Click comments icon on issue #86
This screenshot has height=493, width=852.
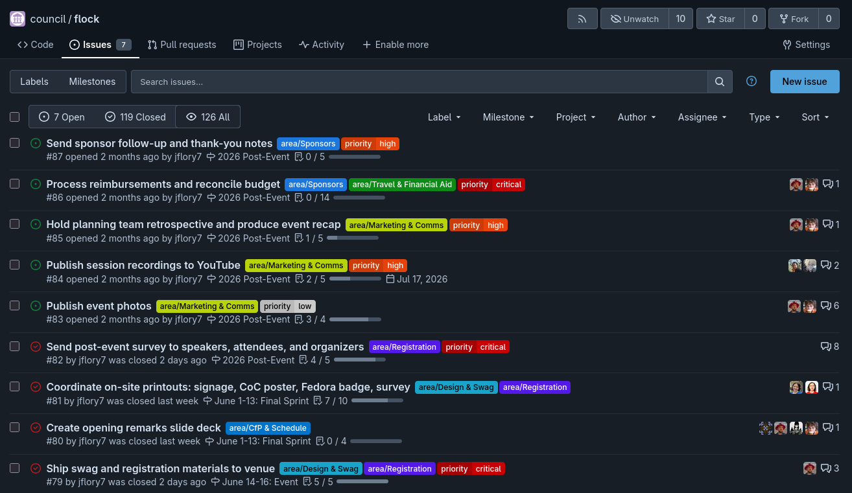coord(827,184)
